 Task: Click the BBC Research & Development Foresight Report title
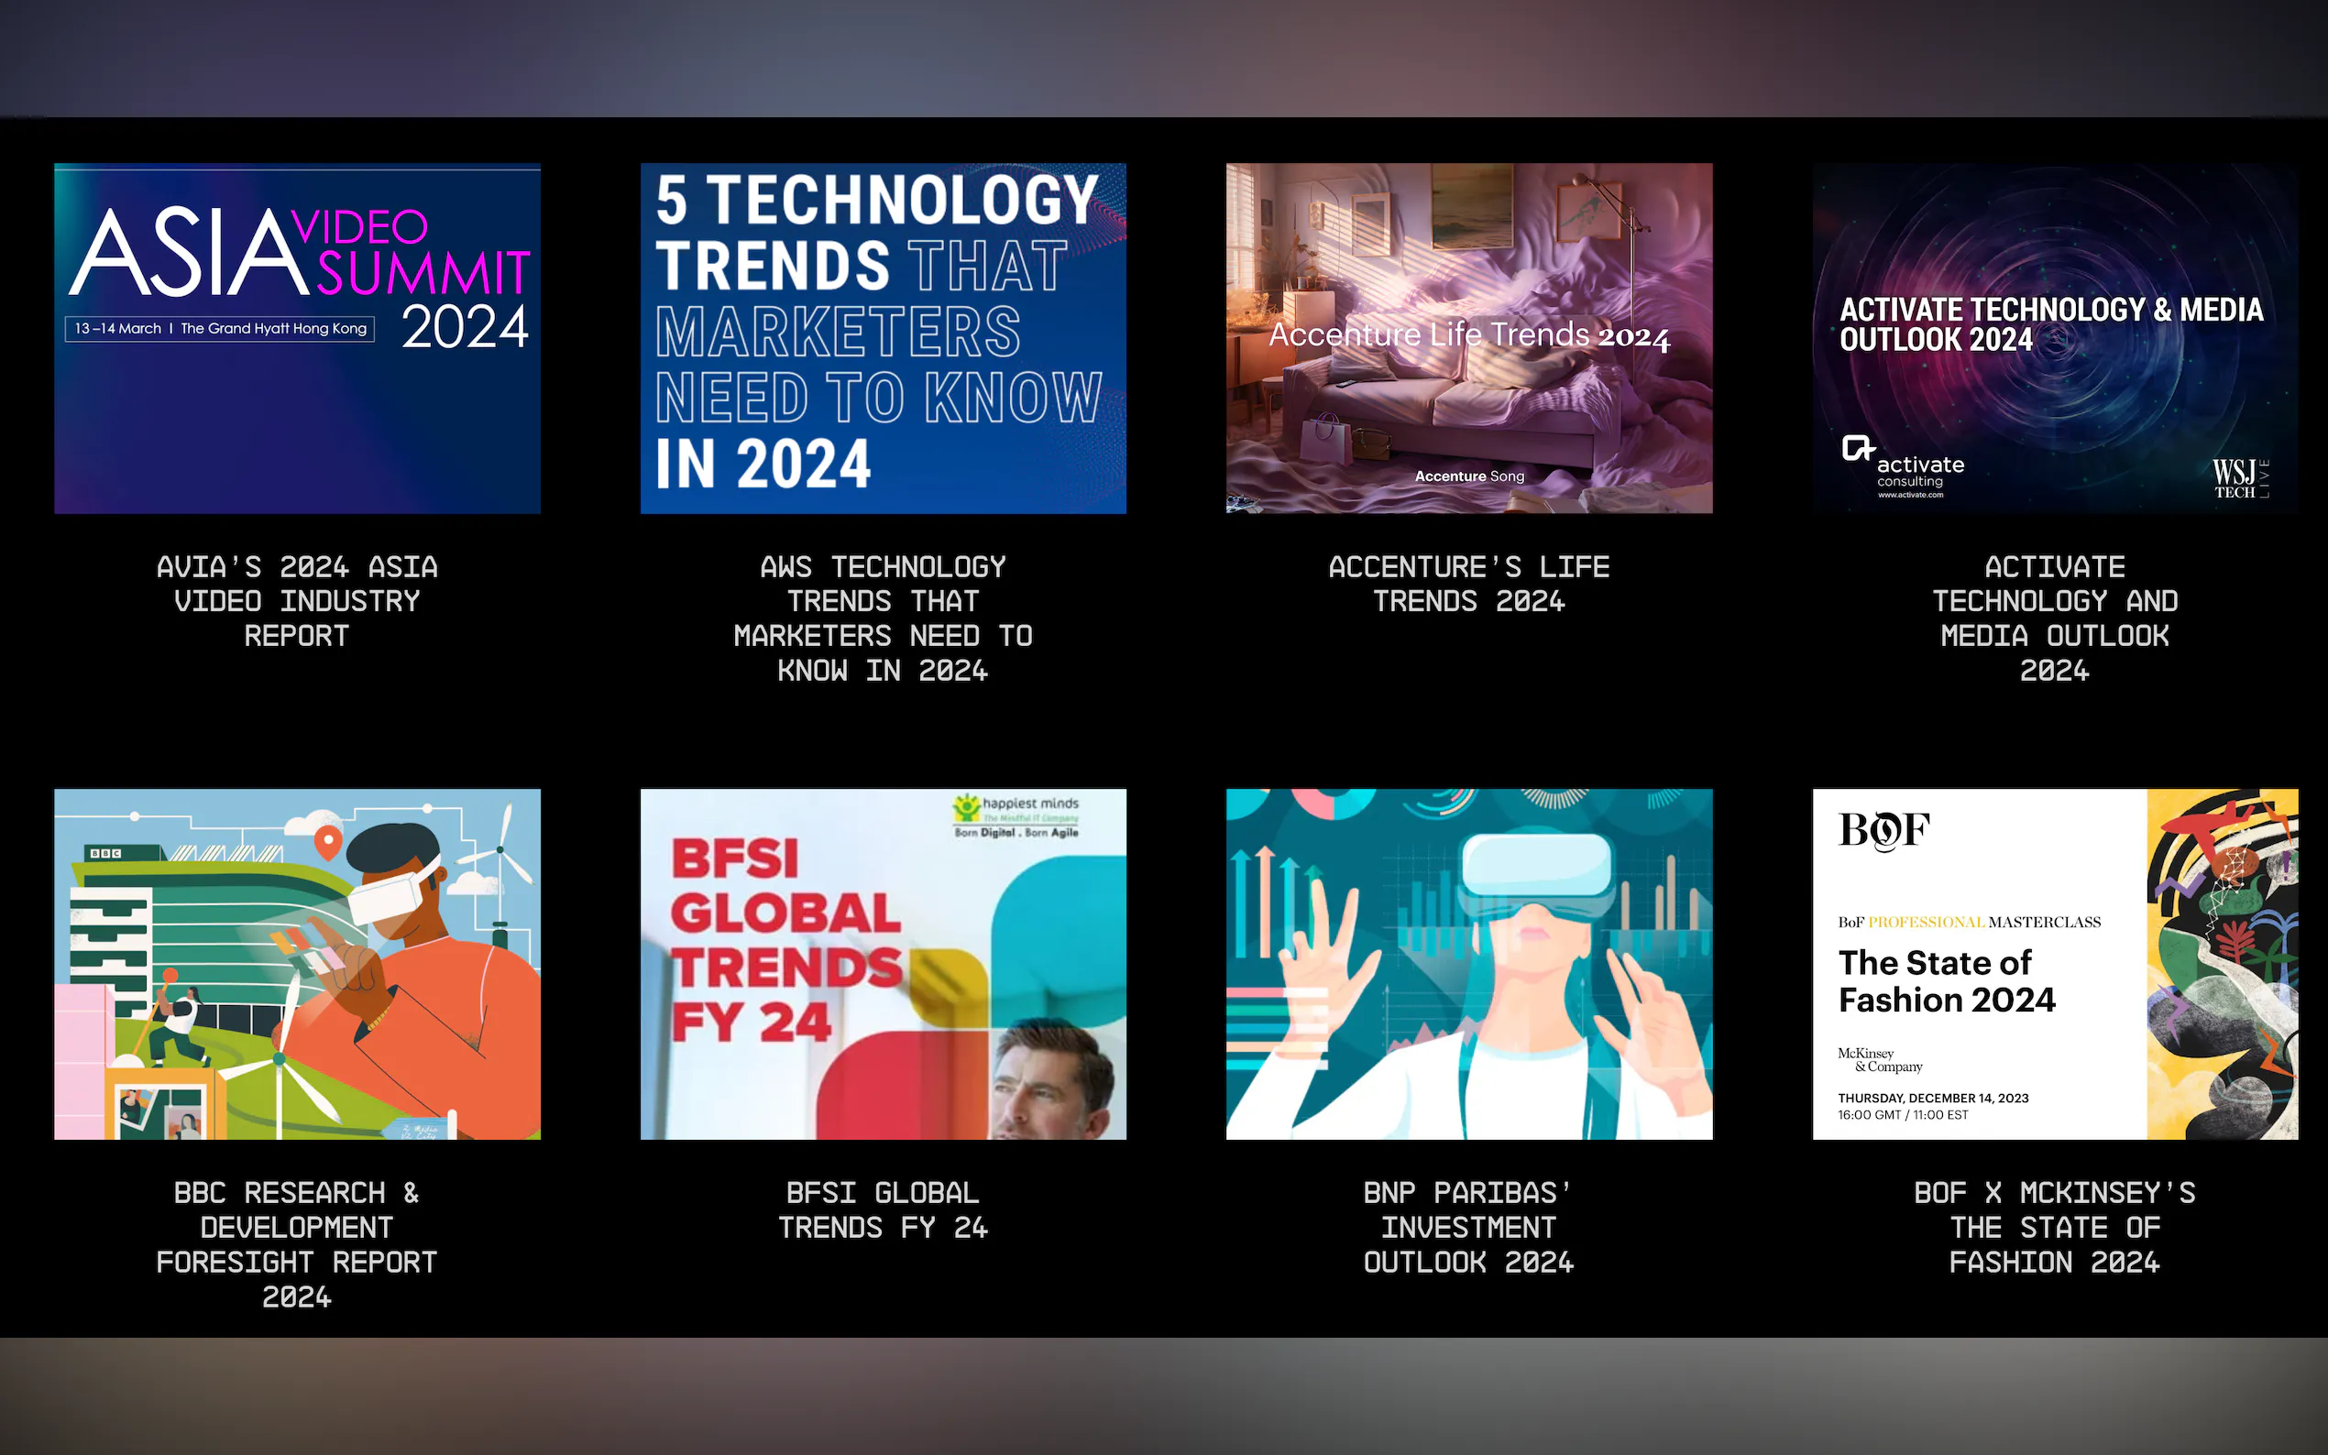(x=297, y=1244)
